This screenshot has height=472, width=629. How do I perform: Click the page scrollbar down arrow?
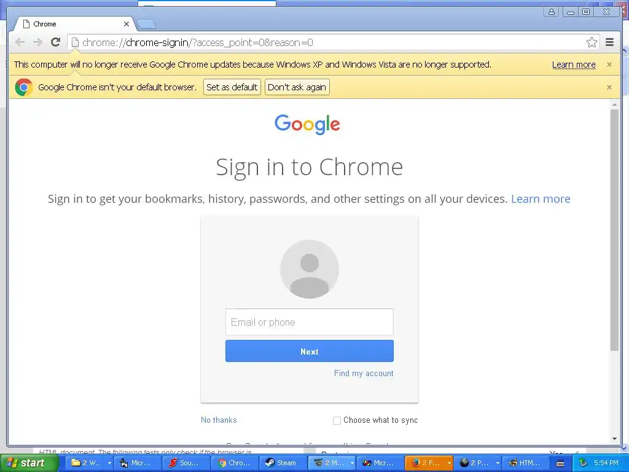click(x=614, y=439)
